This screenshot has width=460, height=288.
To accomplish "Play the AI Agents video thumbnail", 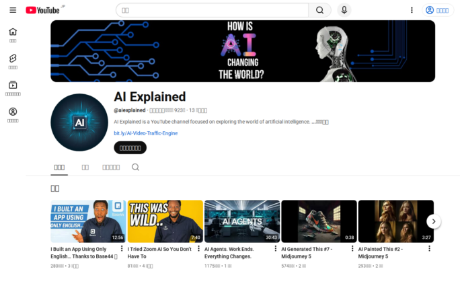I will click(x=242, y=221).
